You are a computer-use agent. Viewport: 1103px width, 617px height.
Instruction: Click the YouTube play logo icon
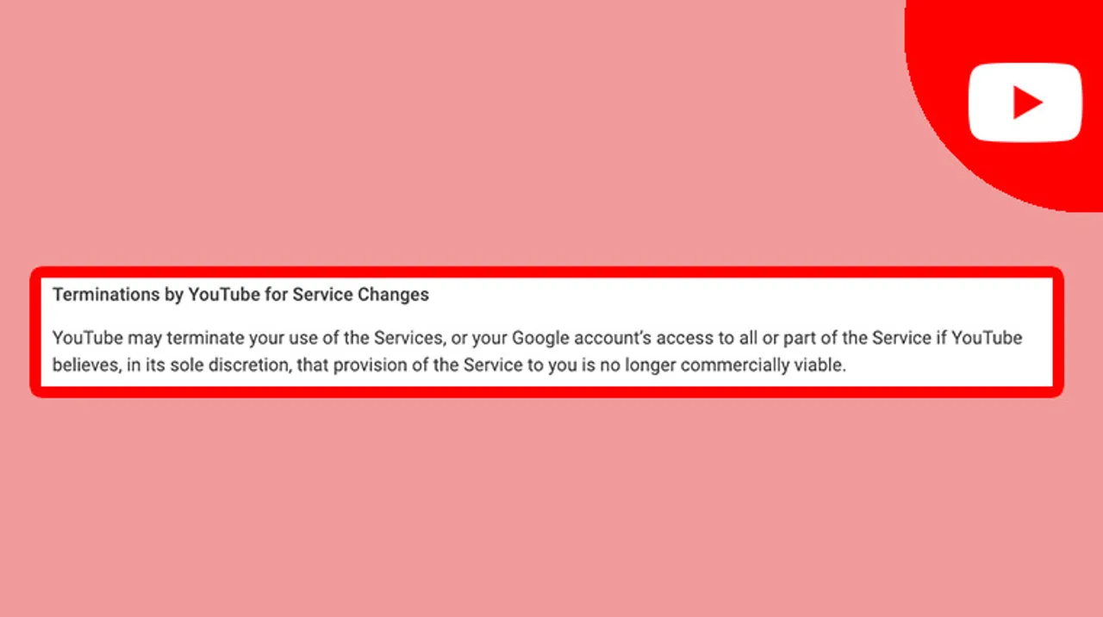(x=1025, y=103)
